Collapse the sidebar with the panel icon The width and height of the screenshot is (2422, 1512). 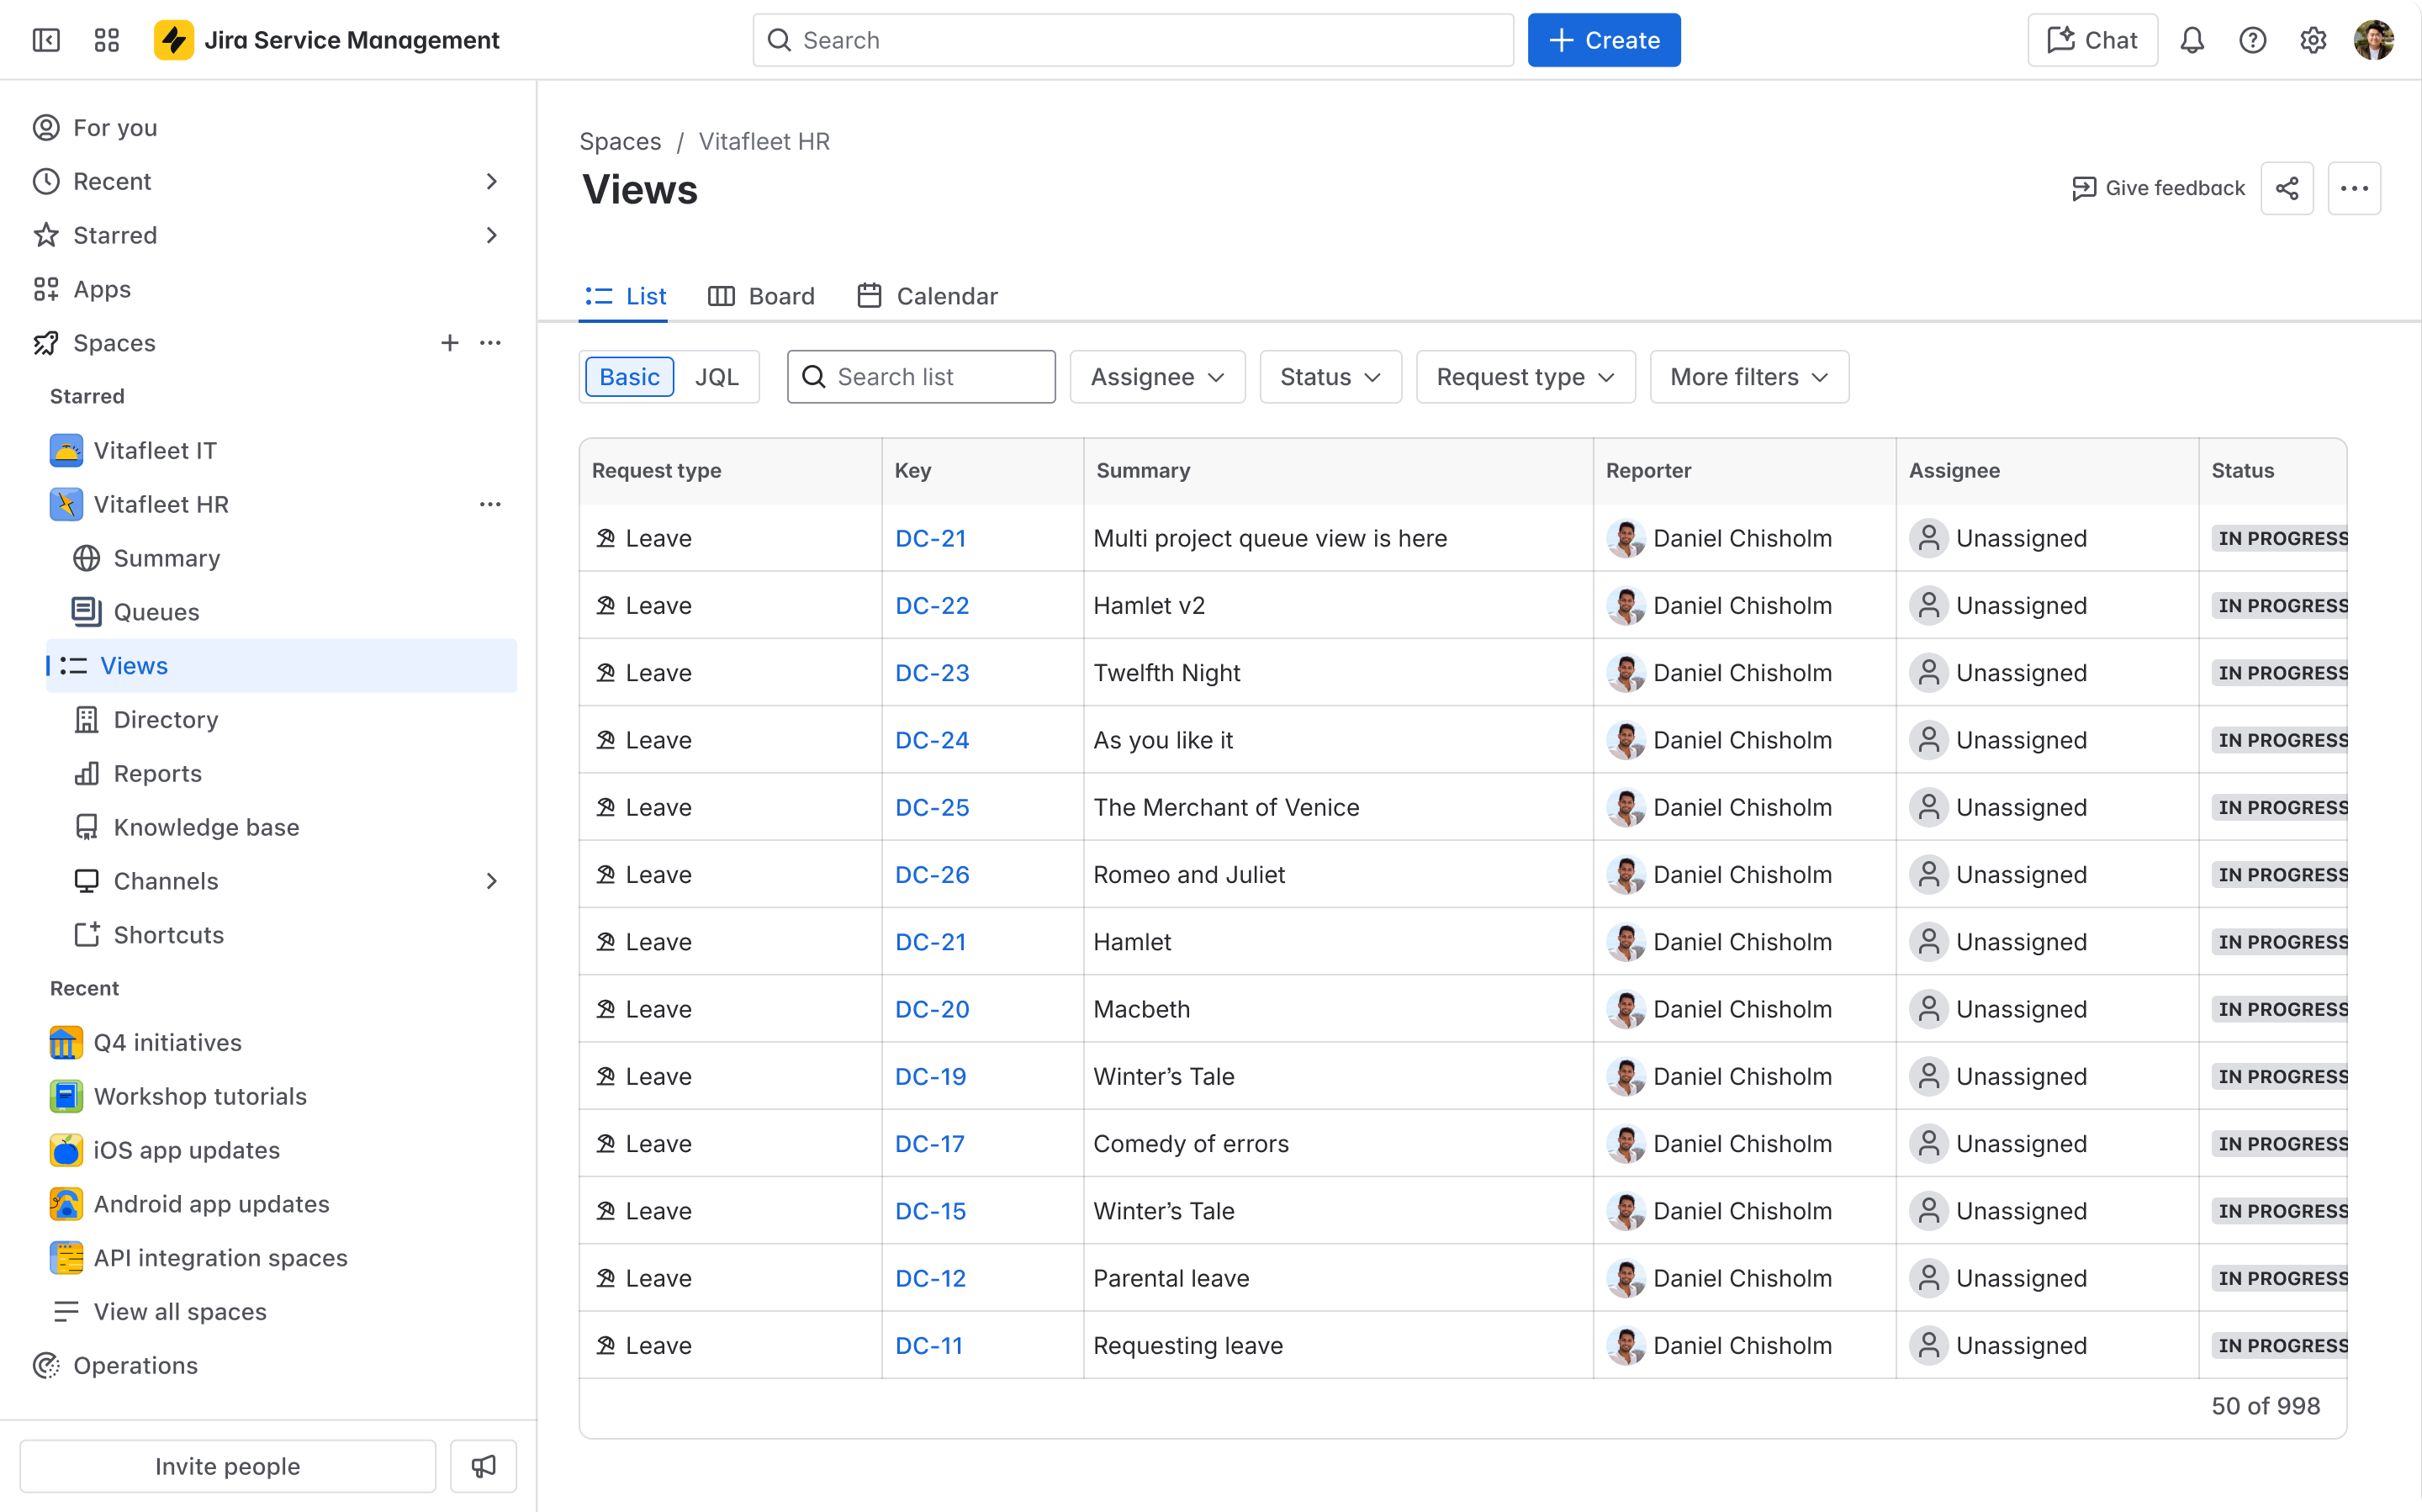46,40
